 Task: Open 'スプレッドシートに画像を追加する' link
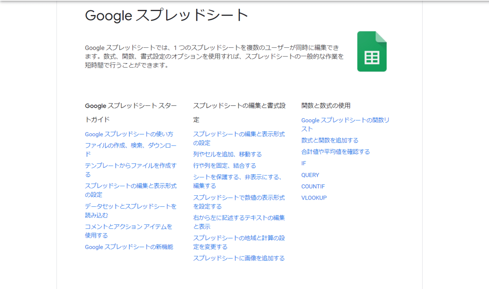[239, 258]
